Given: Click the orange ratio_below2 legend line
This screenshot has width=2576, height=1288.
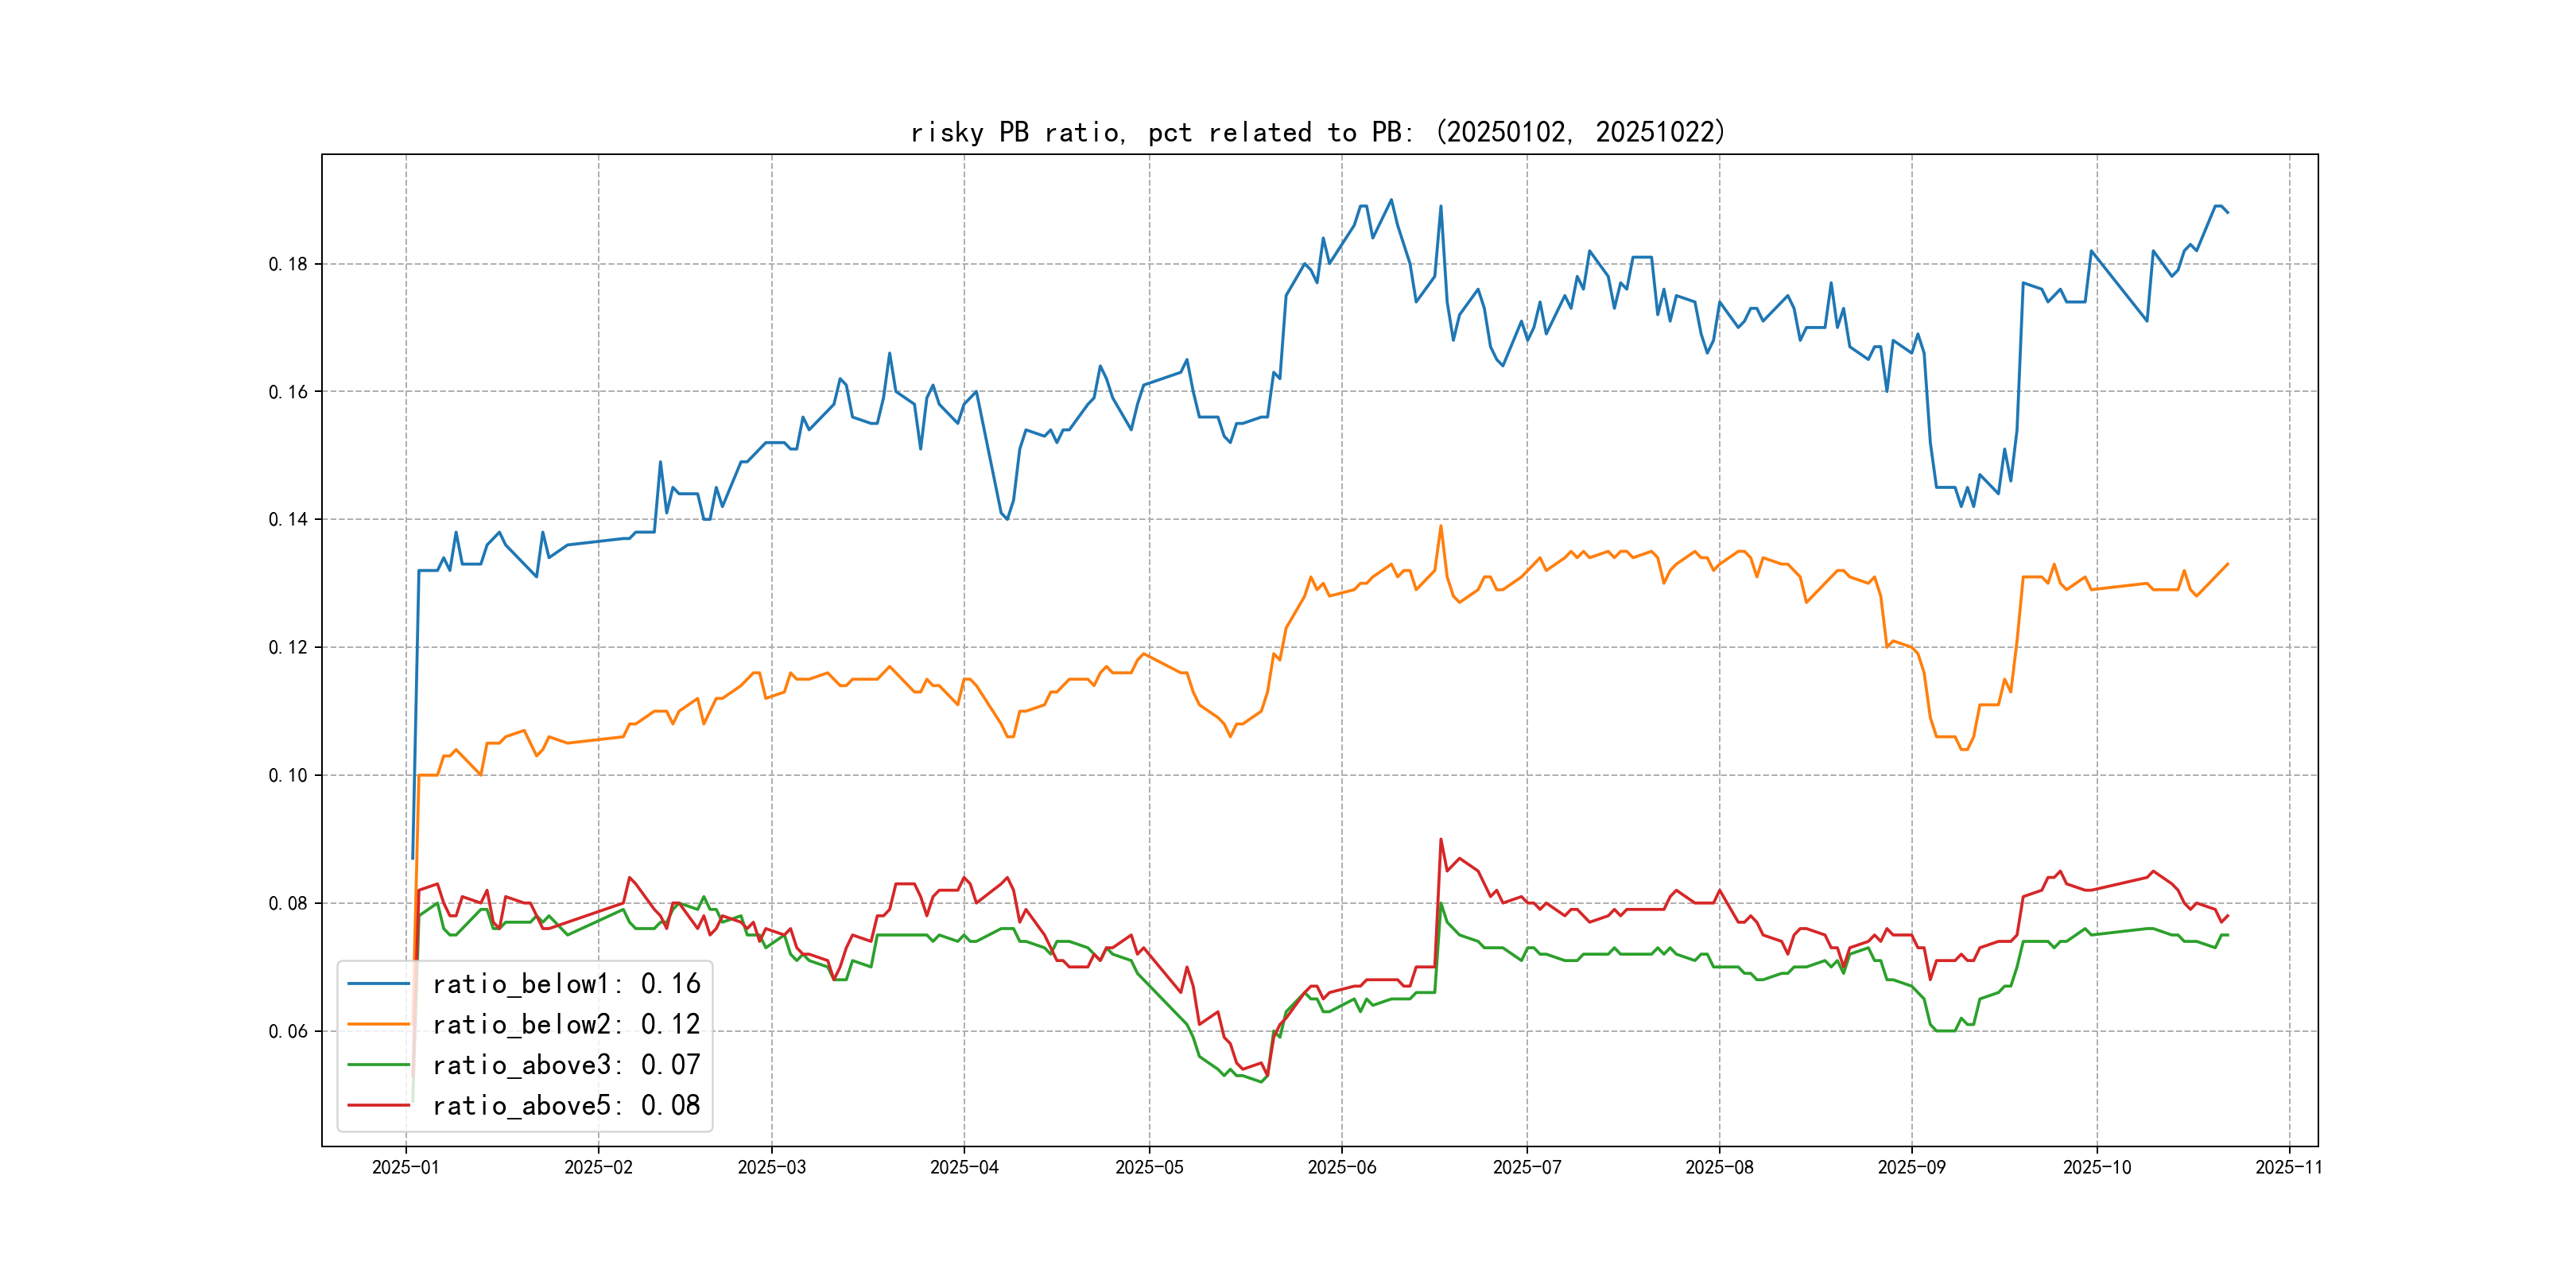Looking at the screenshot, I should point(378,1024).
